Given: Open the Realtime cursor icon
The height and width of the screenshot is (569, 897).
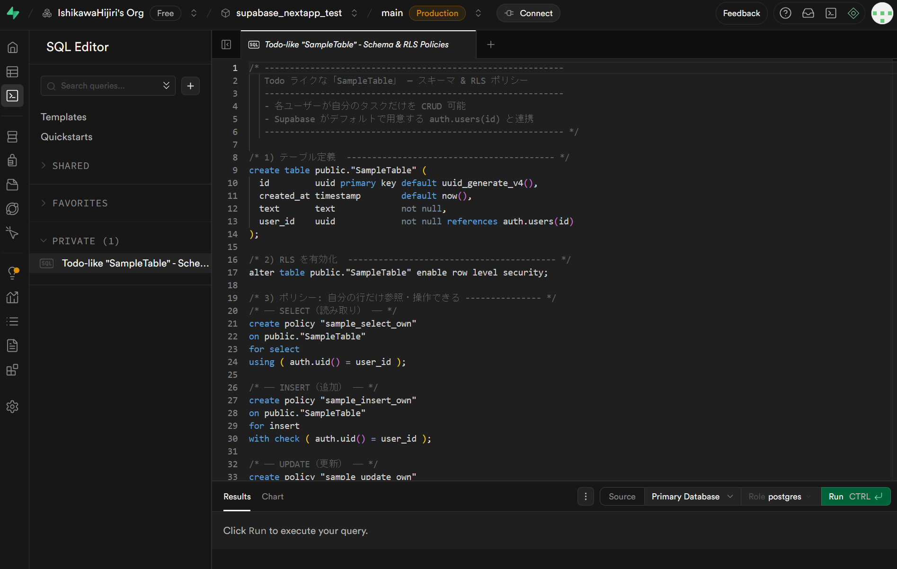Looking at the screenshot, I should 13,232.
